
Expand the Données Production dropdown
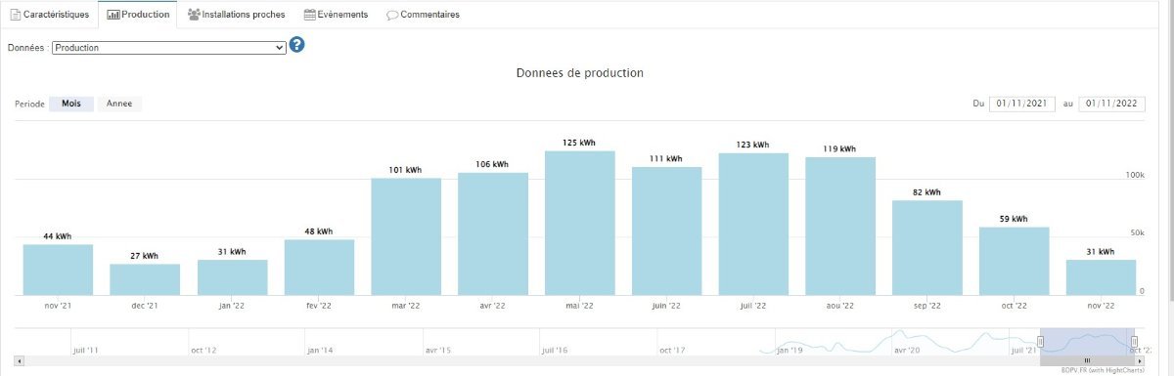point(168,47)
